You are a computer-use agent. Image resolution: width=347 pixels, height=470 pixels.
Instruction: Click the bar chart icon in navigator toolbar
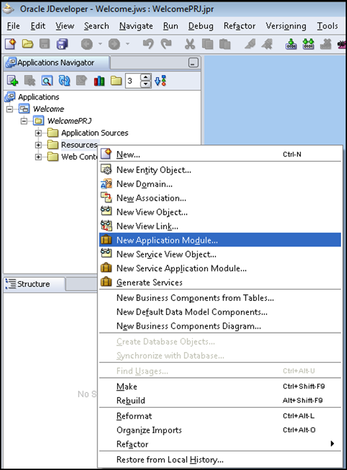pos(99,81)
